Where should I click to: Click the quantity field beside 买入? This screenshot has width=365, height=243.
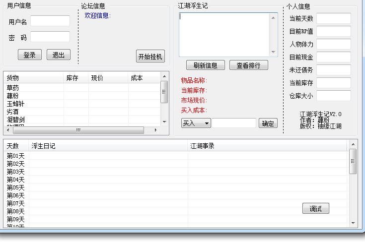tap(234, 123)
